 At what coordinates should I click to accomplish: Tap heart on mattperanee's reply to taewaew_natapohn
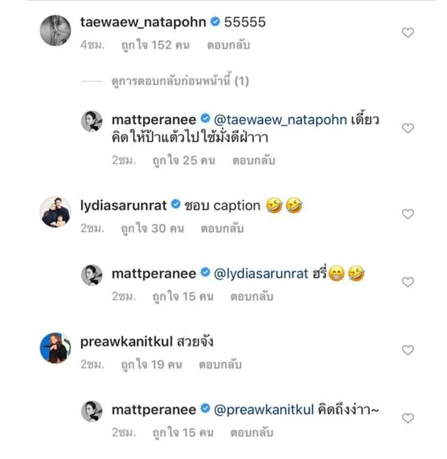[x=408, y=128]
